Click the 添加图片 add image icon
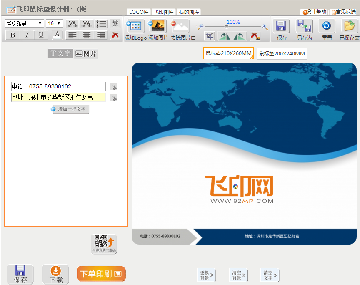360x285 pixels. point(158,26)
